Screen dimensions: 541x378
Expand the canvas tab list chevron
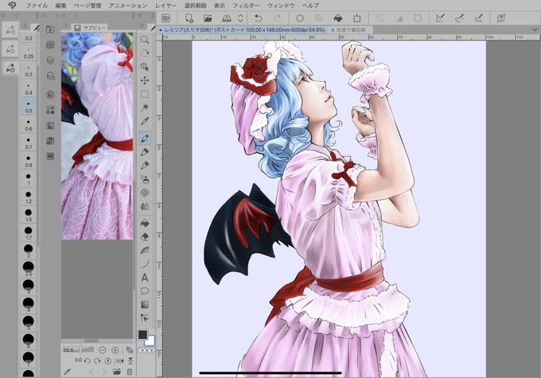[535, 29]
